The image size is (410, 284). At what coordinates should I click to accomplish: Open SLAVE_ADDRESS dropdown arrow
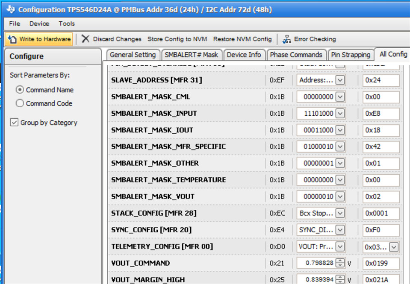[340, 80]
